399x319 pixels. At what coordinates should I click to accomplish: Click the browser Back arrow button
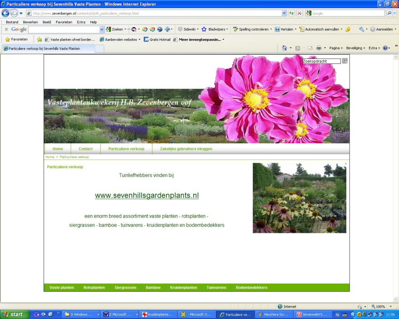[x=5, y=13]
